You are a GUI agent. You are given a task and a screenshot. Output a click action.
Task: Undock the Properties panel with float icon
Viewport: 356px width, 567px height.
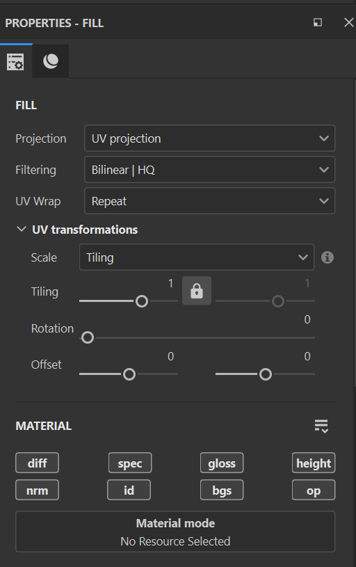(318, 22)
